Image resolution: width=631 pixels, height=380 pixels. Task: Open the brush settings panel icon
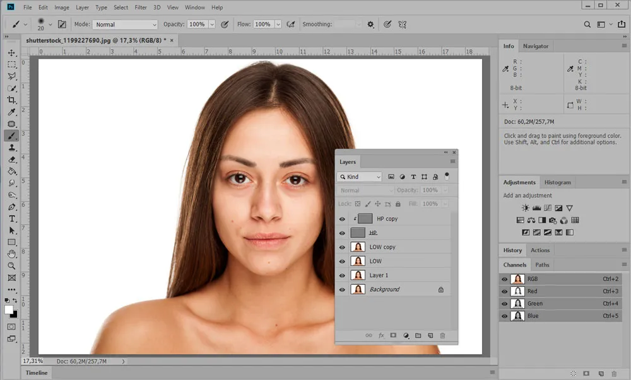click(x=62, y=25)
